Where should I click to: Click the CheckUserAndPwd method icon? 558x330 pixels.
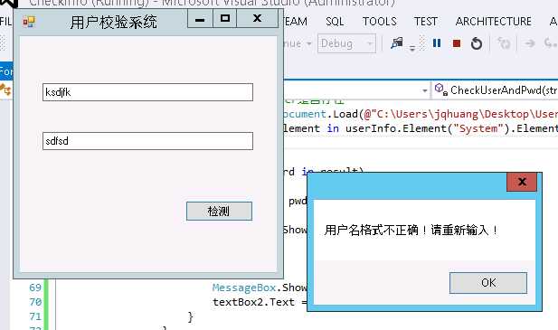[x=440, y=89]
